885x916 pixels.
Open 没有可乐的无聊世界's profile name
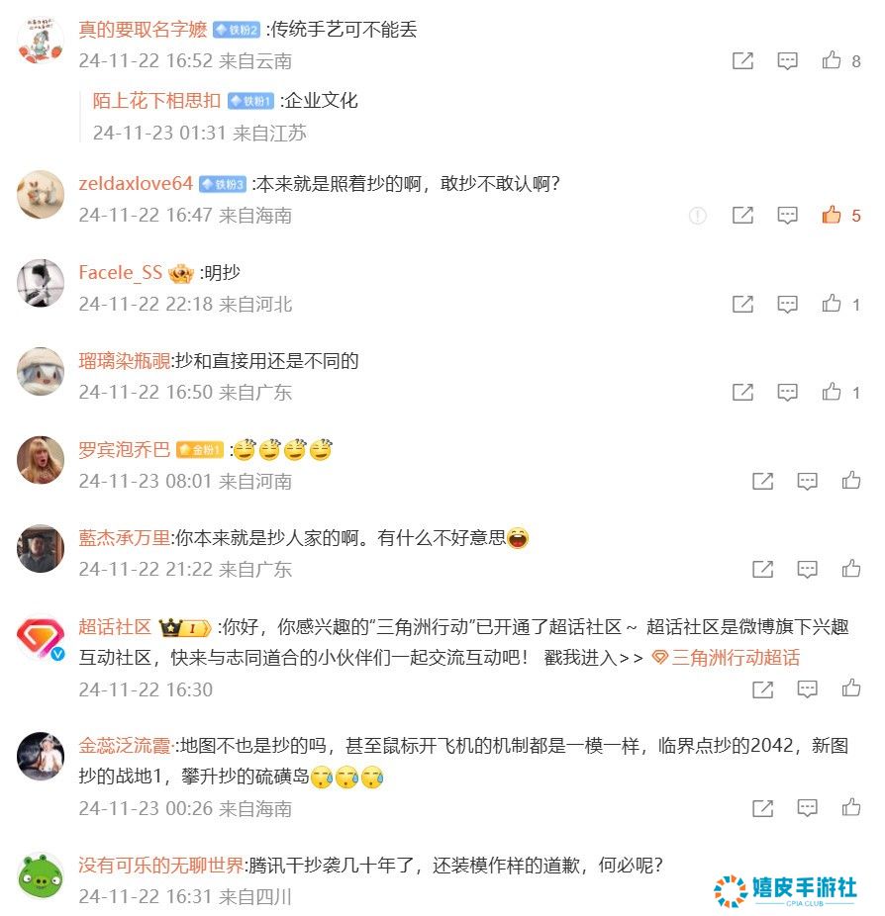pos(160,865)
